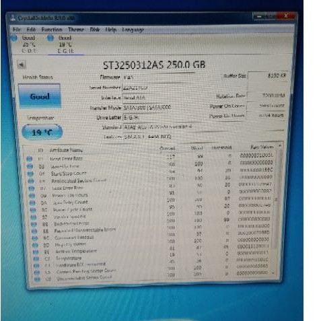The width and height of the screenshot is (321, 321).
Task: Click the attribute list scroll-down arrow
Action: [x=273, y=273]
